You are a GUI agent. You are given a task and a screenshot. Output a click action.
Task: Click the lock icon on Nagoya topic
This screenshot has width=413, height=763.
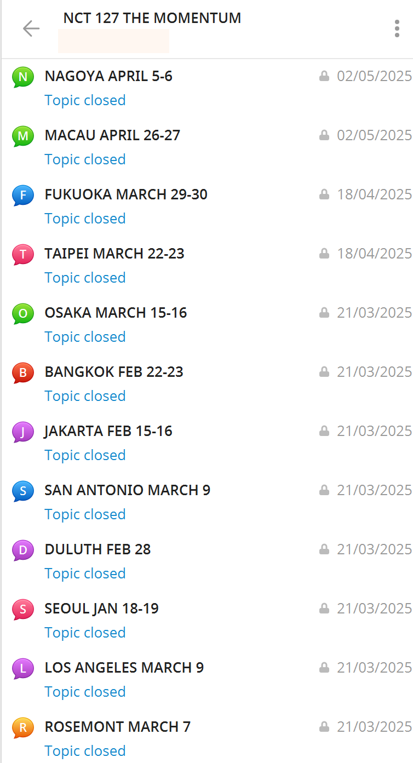[x=324, y=76]
